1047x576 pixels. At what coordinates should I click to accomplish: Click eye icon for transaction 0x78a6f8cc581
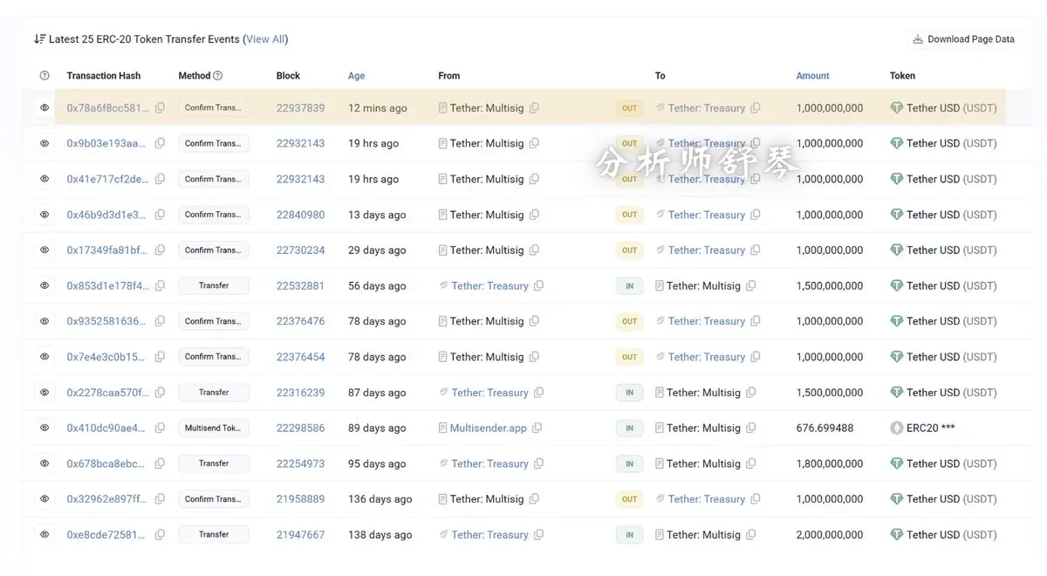[x=44, y=107]
